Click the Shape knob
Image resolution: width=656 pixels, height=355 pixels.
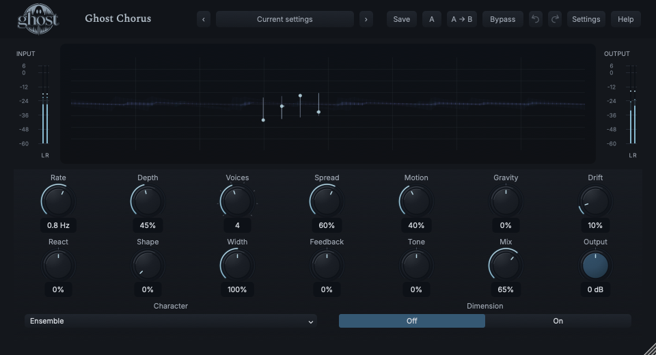pos(148,266)
